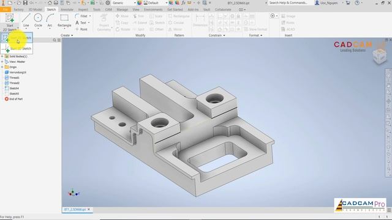Screen dimensions: 392x220
Task: Open the Constrain panel dropdown
Action: [217, 35]
